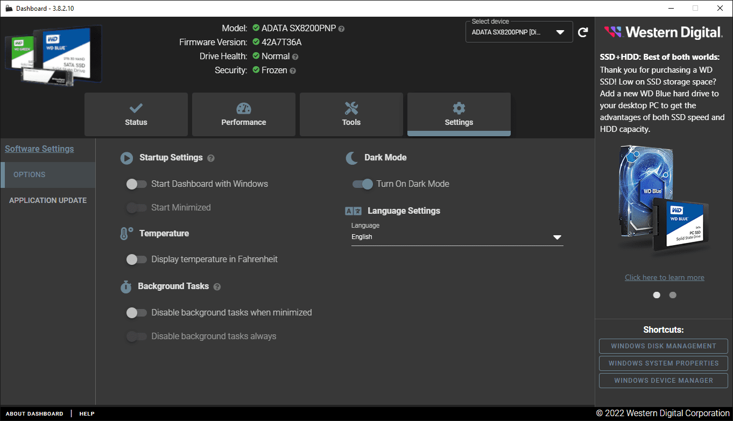Close the Dashboard window
The width and height of the screenshot is (733, 421).
720,8
